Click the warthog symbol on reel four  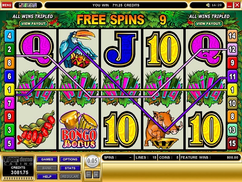click(x=163, y=129)
